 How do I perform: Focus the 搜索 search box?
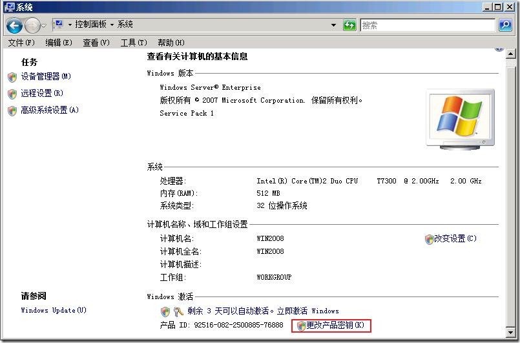(x=428, y=25)
